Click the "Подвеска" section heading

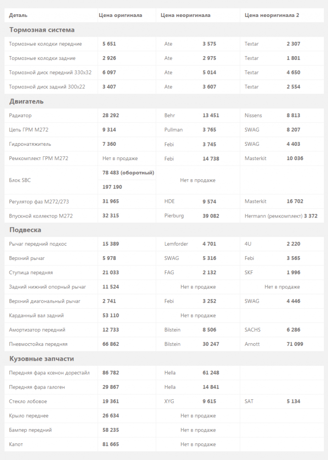[x=25, y=230]
